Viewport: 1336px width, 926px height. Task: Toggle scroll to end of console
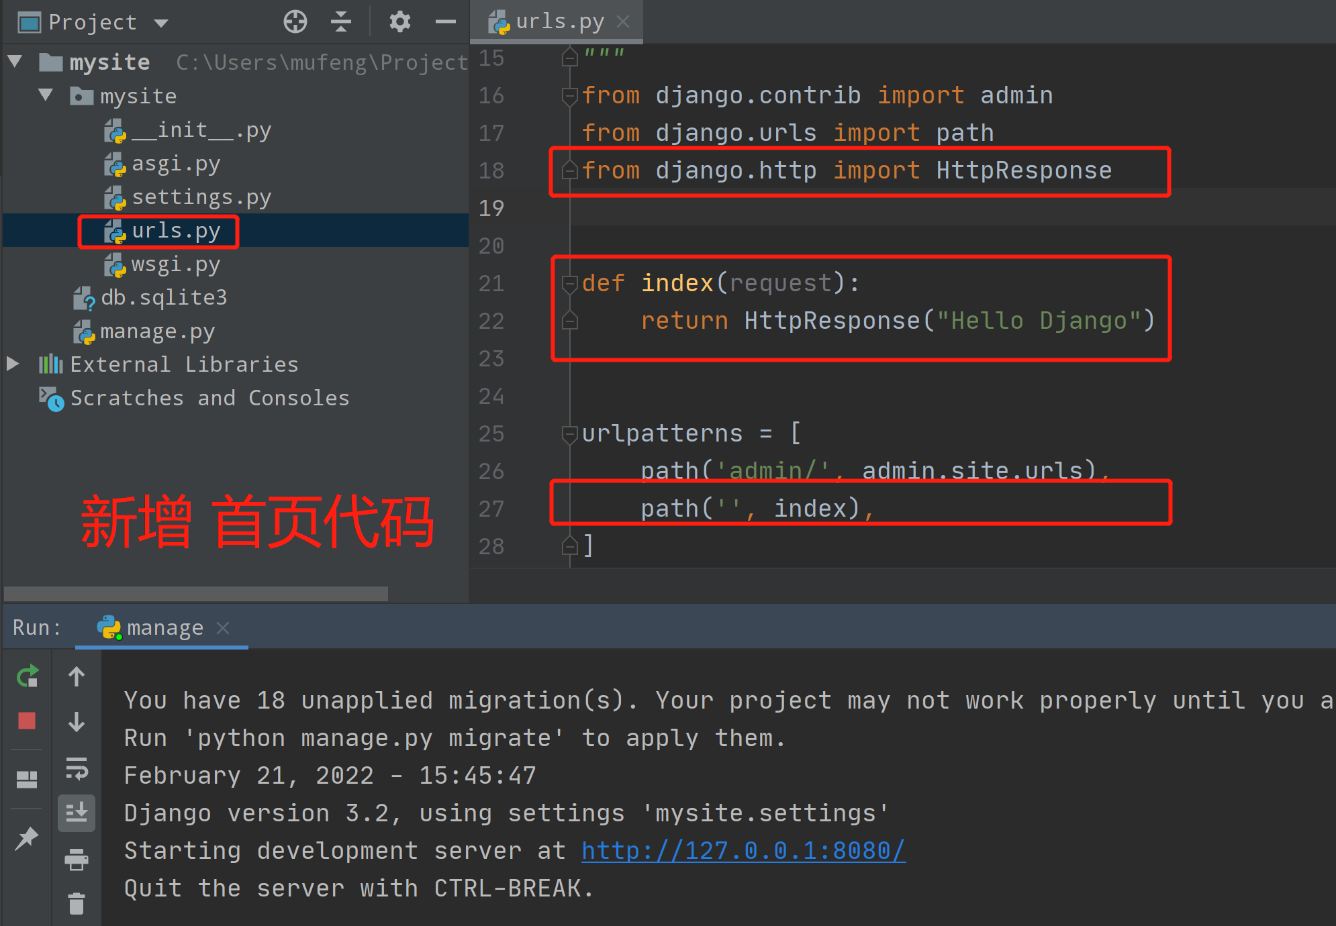[77, 813]
